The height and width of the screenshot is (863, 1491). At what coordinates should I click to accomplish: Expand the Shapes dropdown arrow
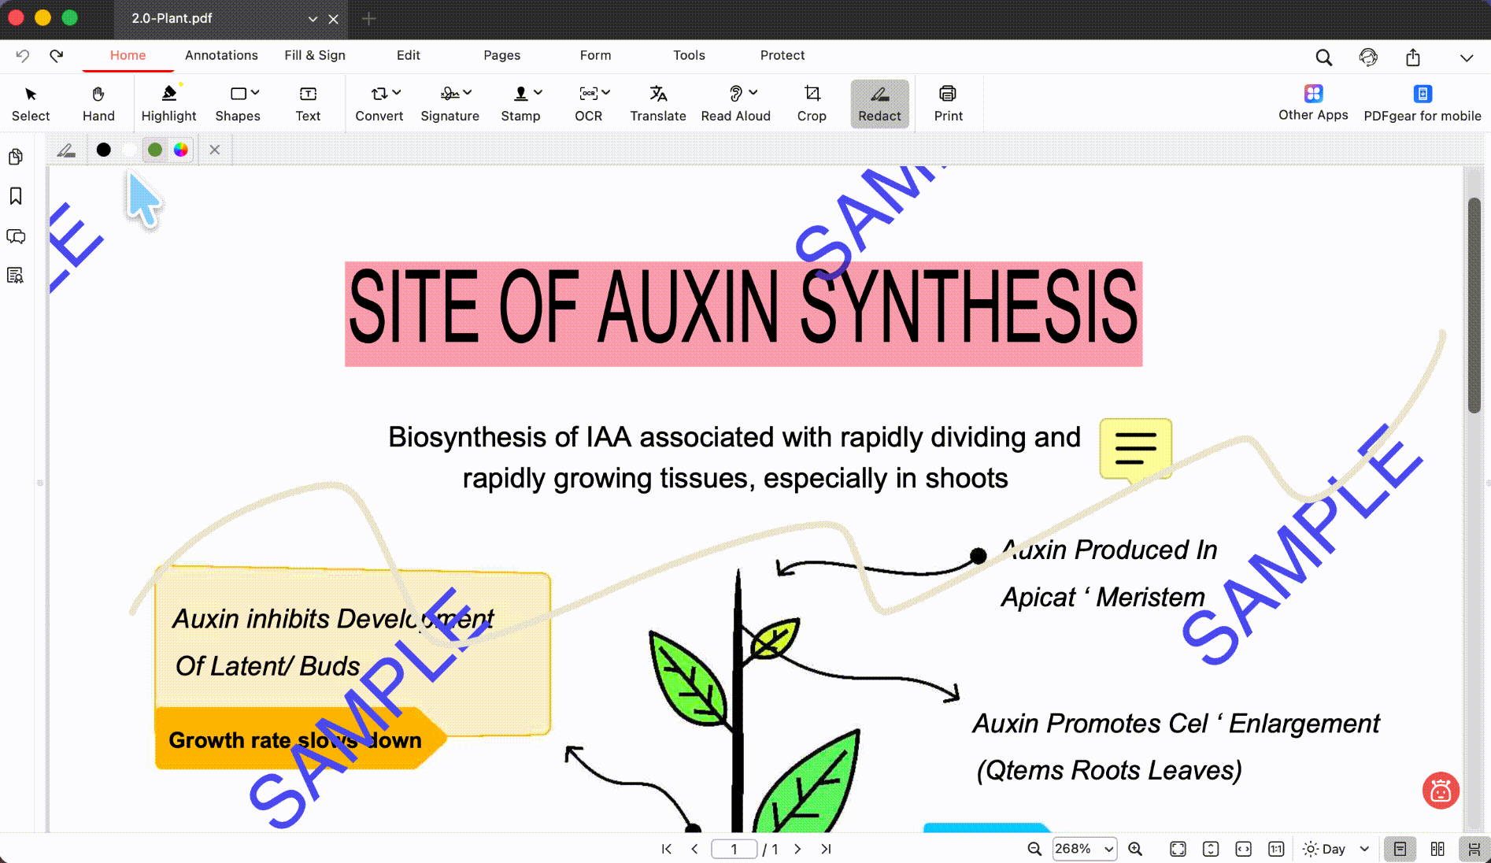tap(255, 93)
